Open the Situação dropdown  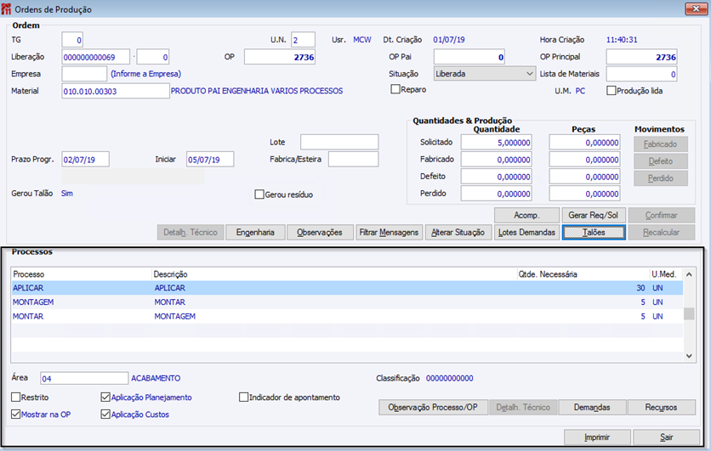(x=484, y=74)
